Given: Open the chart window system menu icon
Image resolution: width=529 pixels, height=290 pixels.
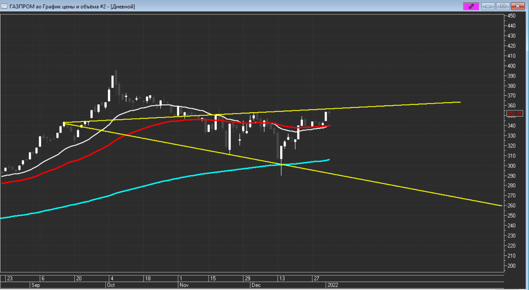Looking at the screenshot, I should [4, 6].
